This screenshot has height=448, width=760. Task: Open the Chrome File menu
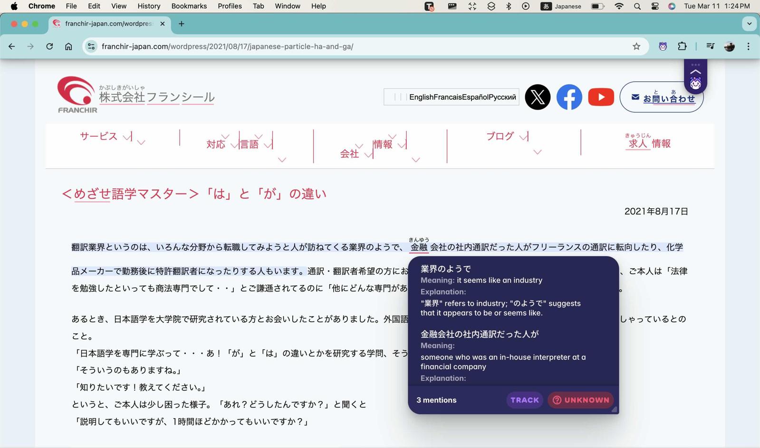[x=71, y=6]
